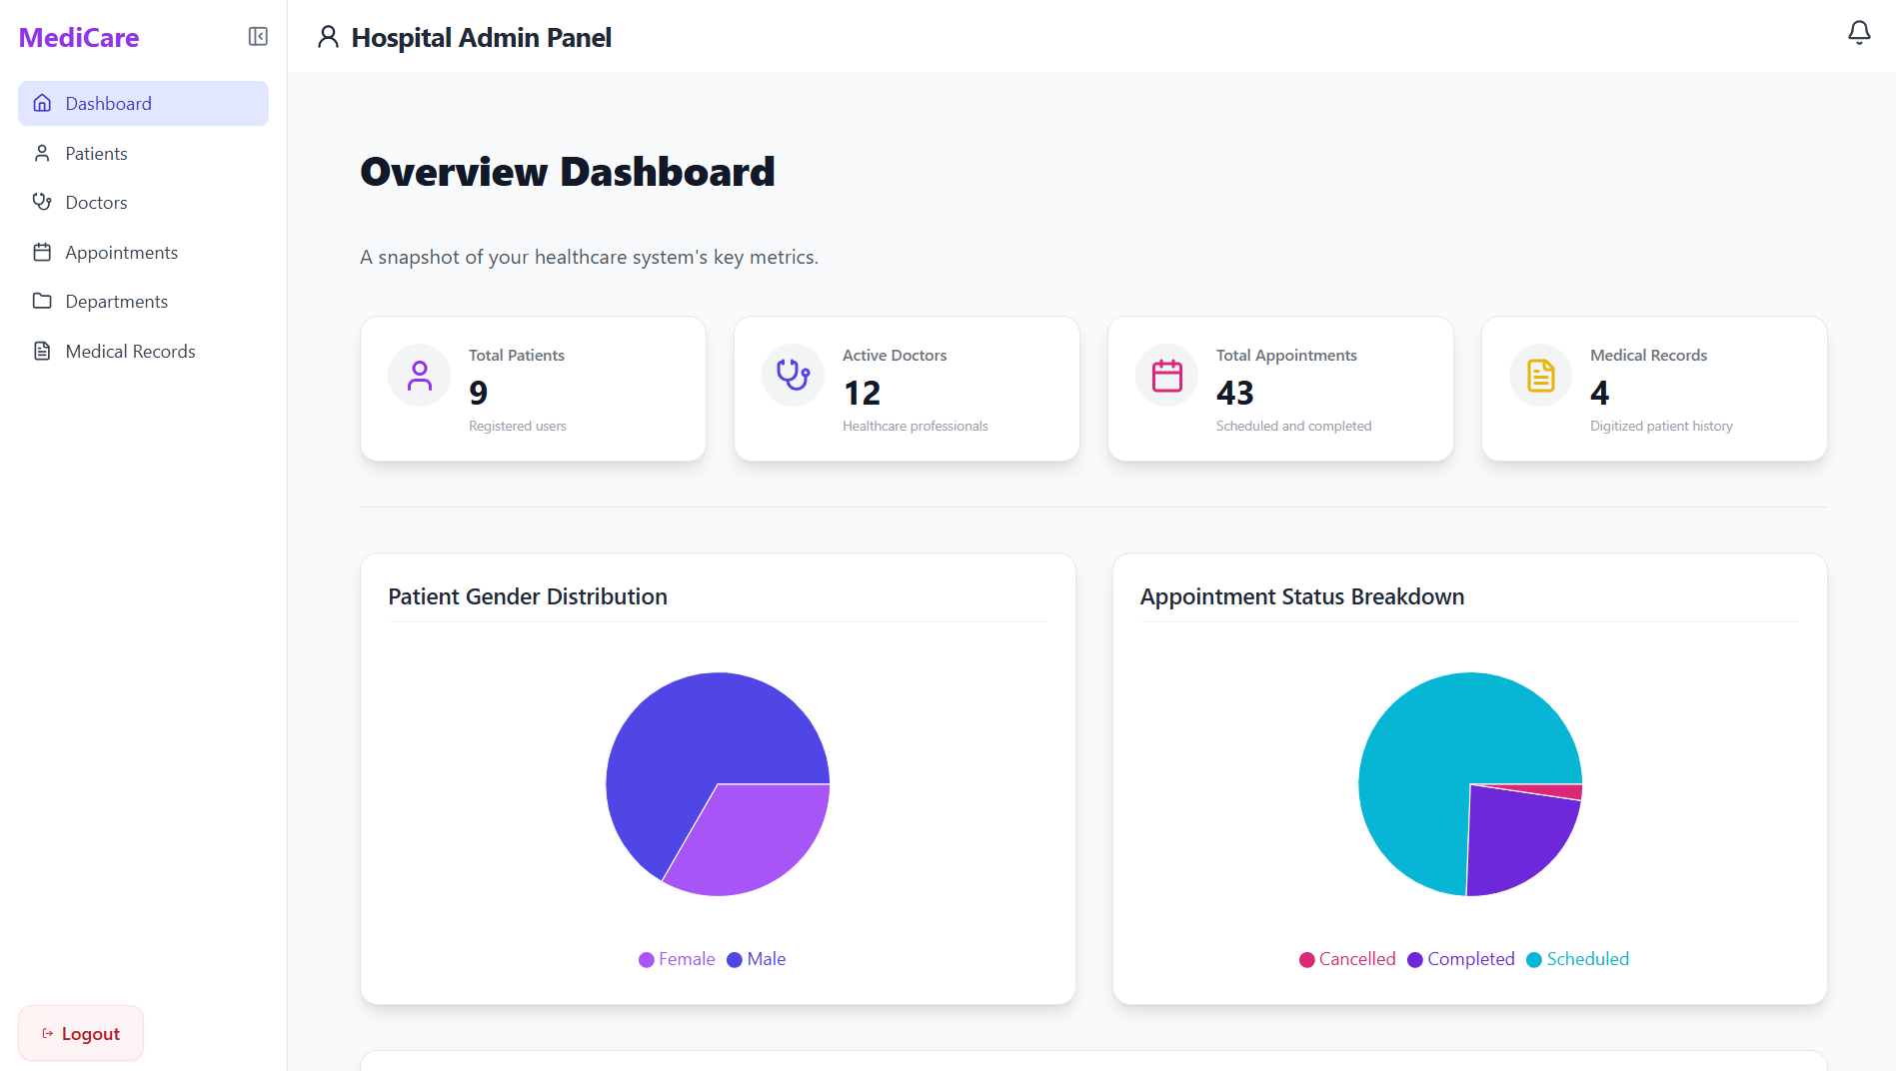Open notifications via the bell icon
The width and height of the screenshot is (1896, 1071).
(x=1858, y=34)
